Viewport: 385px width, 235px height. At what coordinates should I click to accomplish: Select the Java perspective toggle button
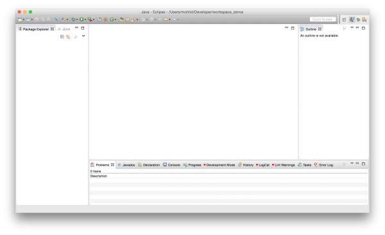[x=352, y=20]
